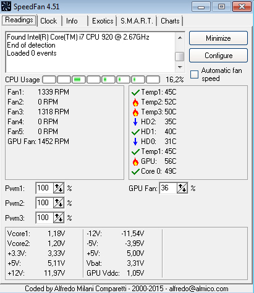This screenshot has width=254, height=293.
Task: Click the Minimize button in Readings panel
Action: click(218, 38)
